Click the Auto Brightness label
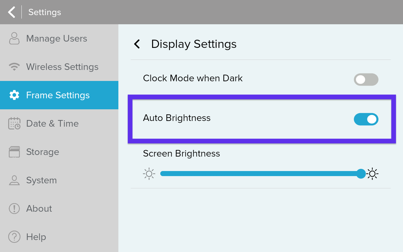The height and width of the screenshot is (252, 403). click(177, 118)
